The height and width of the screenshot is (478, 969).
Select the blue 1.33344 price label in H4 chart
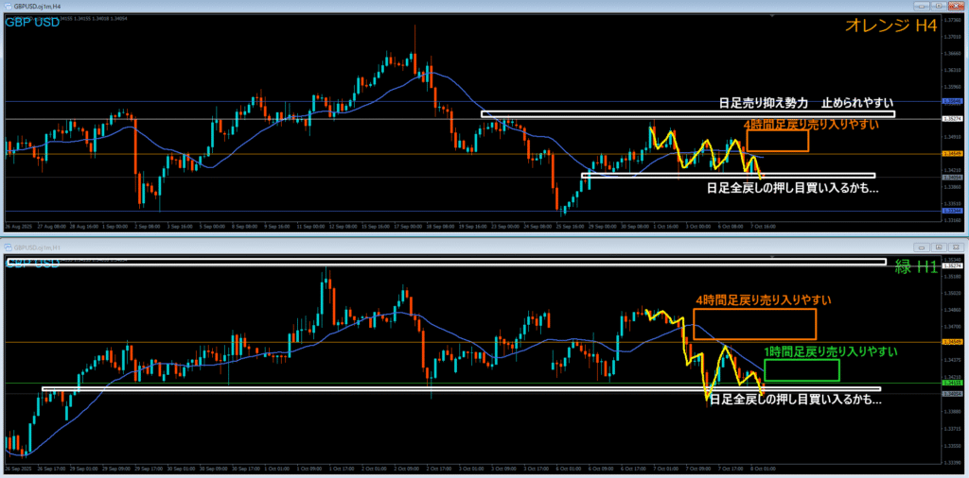click(951, 211)
